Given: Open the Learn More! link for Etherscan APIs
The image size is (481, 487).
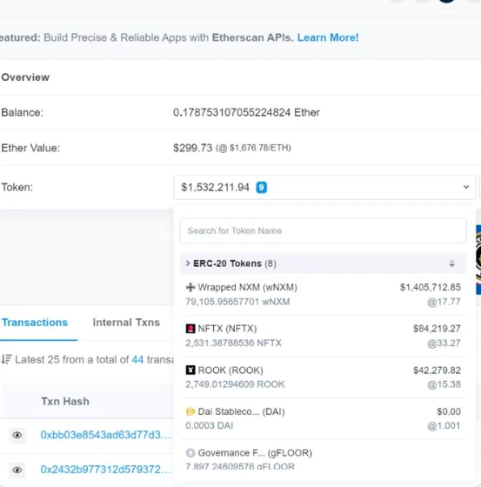Looking at the screenshot, I should click(328, 37).
